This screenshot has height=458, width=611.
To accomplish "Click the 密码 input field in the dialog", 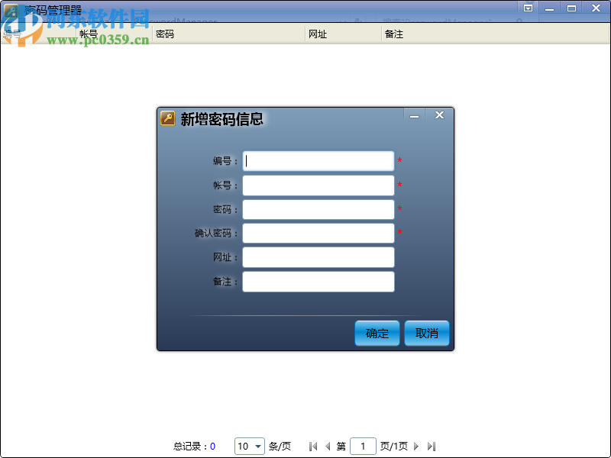I will [x=318, y=209].
